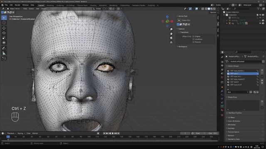The height and width of the screenshot is (149, 266).
Task: Click the pan view hand icon
Action: point(171,34)
